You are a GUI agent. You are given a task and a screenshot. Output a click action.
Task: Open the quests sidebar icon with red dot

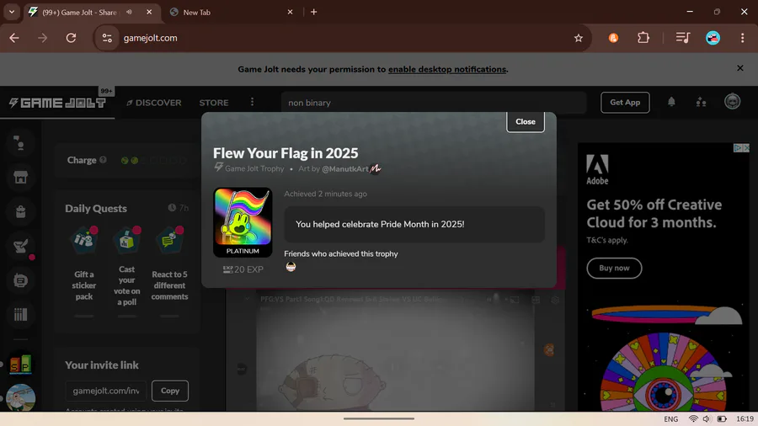tap(20, 247)
